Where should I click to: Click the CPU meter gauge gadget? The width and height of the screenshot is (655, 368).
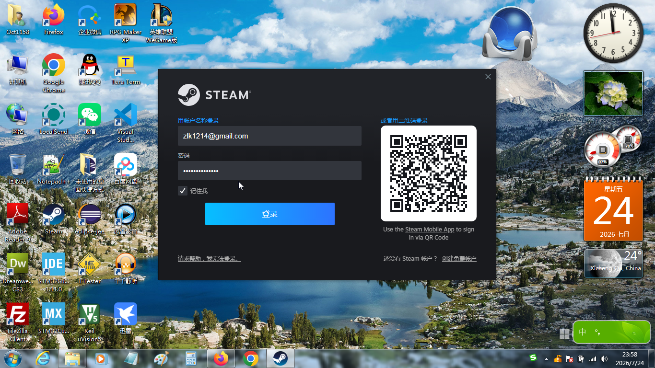click(x=603, y=150)
